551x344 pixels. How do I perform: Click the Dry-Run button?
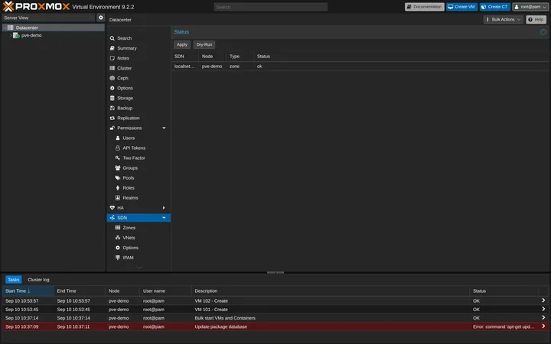pos(204,44)
